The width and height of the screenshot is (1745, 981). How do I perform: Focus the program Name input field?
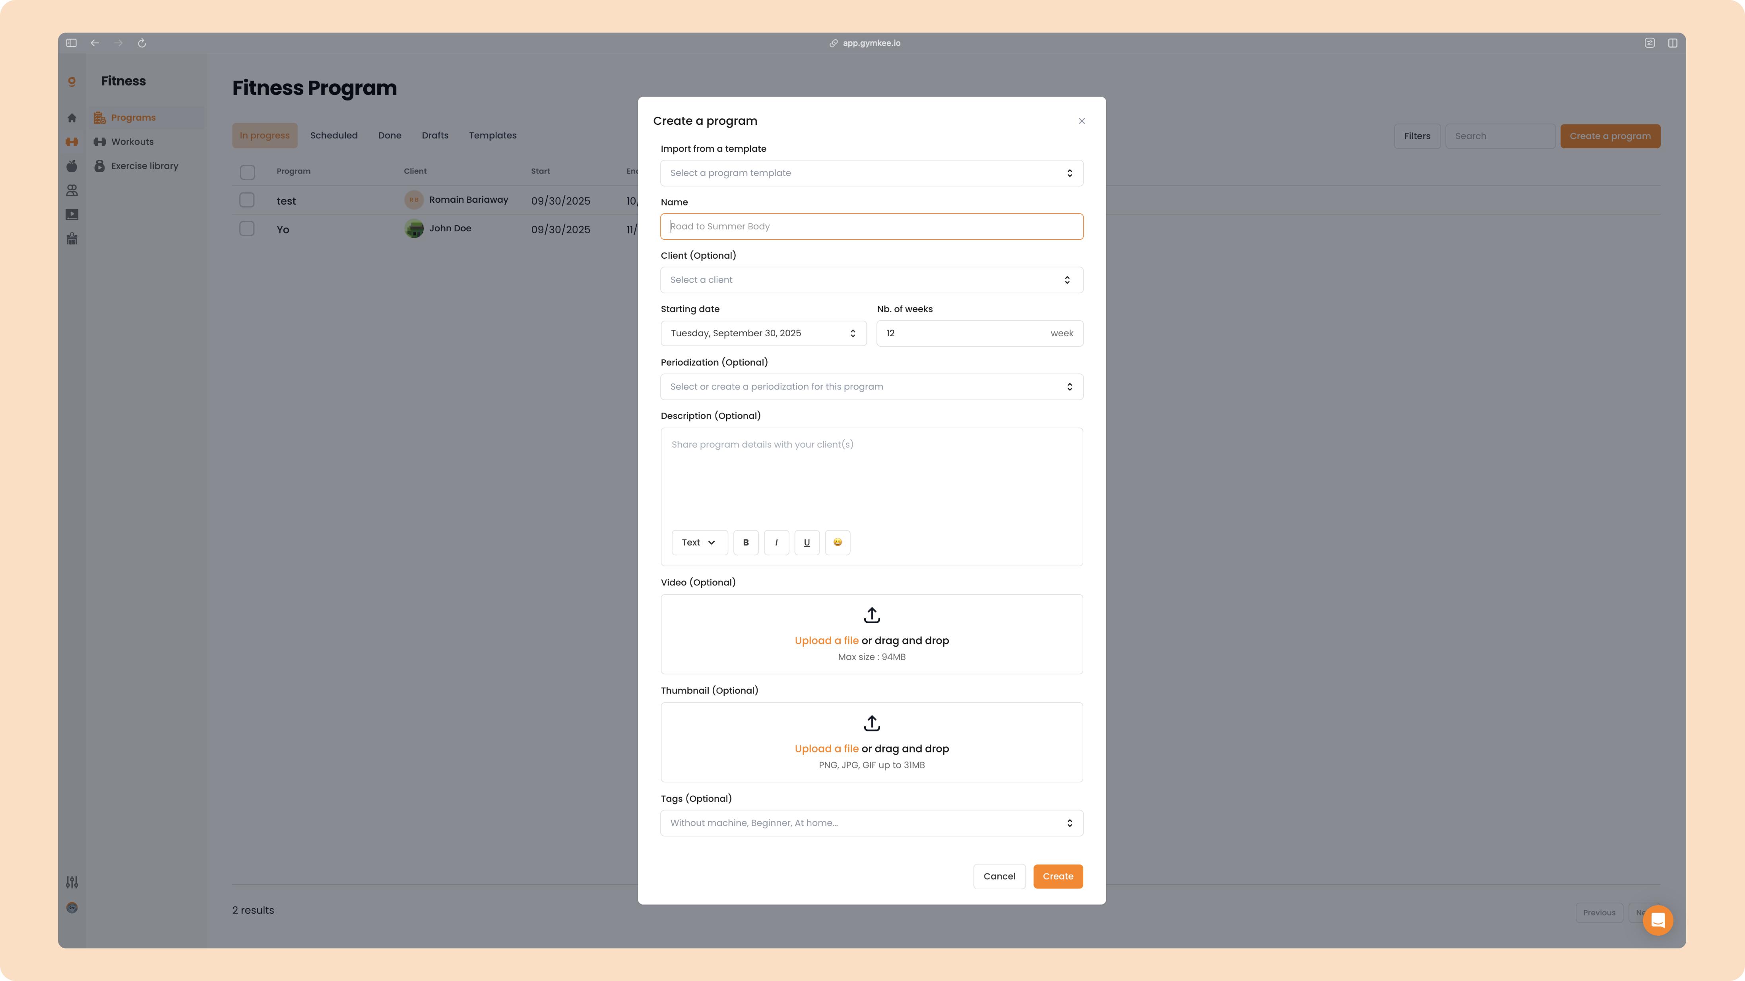(x=872, y=226)
